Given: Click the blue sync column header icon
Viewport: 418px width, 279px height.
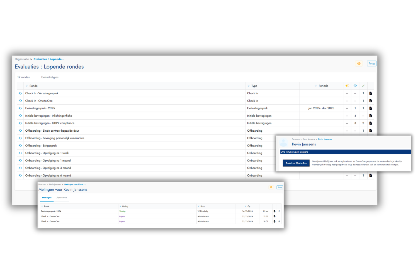Looking at the screenshot, I should pyautogui.click(x=355, y=86).
